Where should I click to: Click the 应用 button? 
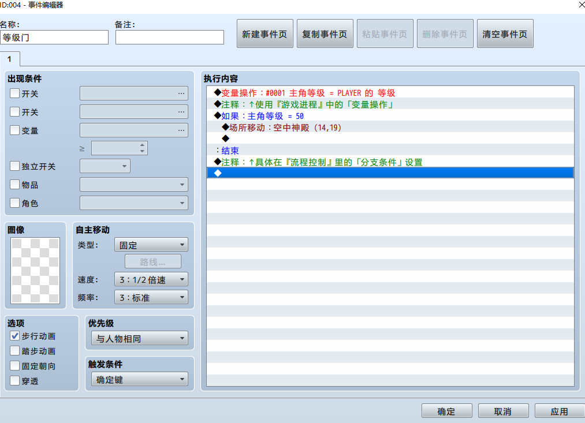(x=560, y=411)
